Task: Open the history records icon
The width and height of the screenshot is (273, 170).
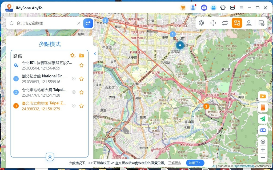Action: (x=261, y=23)
